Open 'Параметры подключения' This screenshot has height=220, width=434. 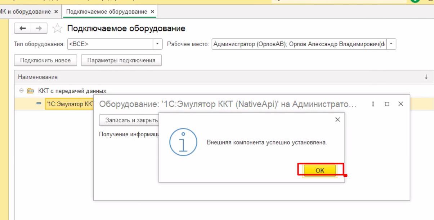pyautogui.click(x=121, y=60)
